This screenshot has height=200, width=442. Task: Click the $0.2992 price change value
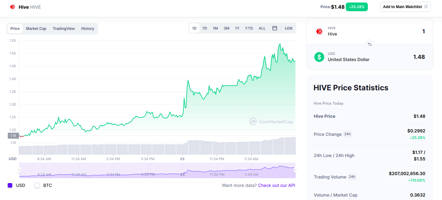416,131
